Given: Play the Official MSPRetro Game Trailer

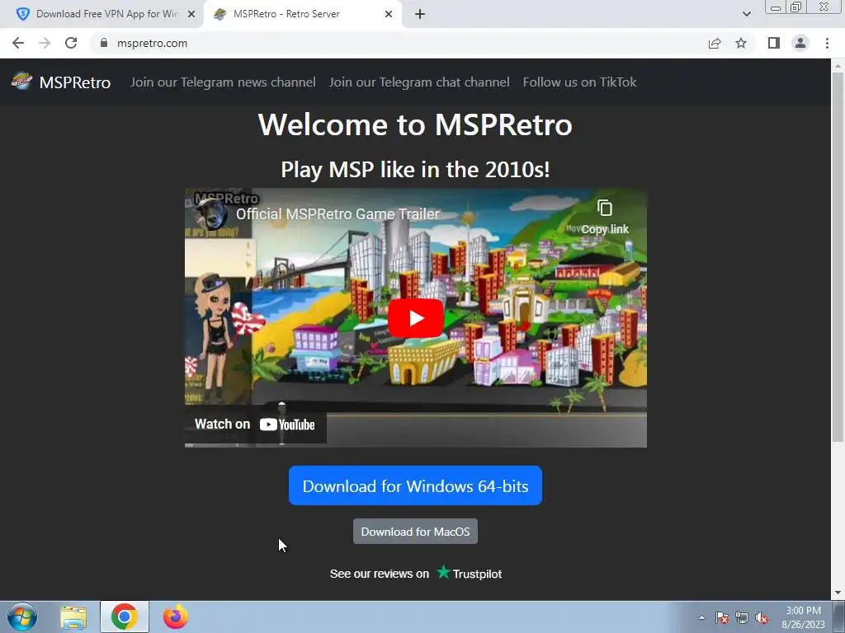Looking at the screenshot, I should [x=416, y=318].
